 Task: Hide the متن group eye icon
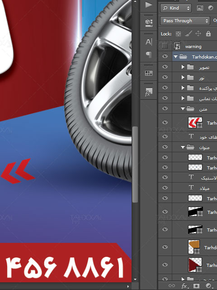point(165,108)
